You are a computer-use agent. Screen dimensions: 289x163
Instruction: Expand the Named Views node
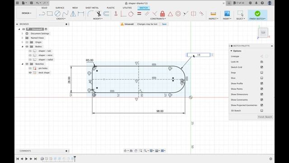tap(22, 38)
